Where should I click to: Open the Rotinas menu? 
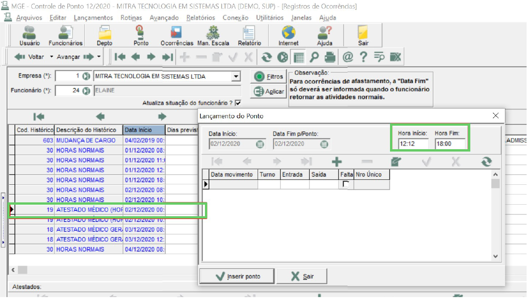(x=132, y=18)
